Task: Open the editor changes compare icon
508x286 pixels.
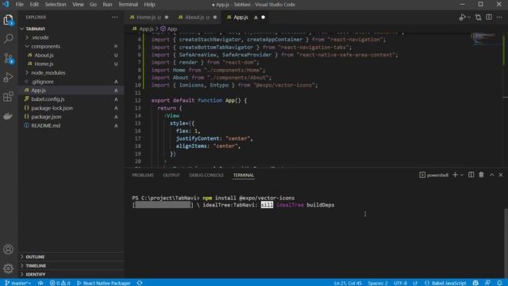Action: 478,17
